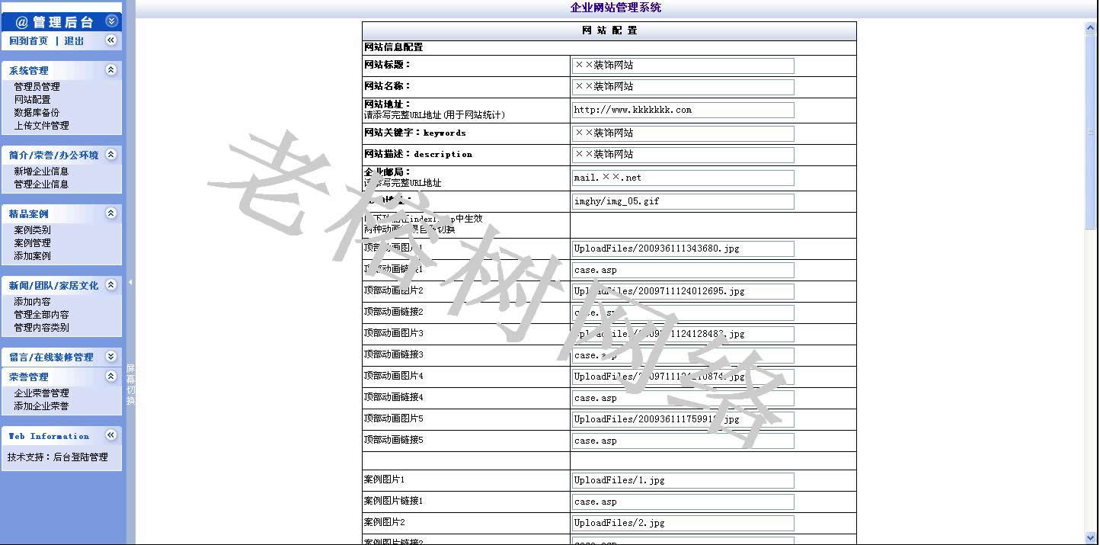This screenshot has width=1100, height=545.
Task: Open 管理内容类别 page
Action: pyautogui.click(x=41, y=328)
